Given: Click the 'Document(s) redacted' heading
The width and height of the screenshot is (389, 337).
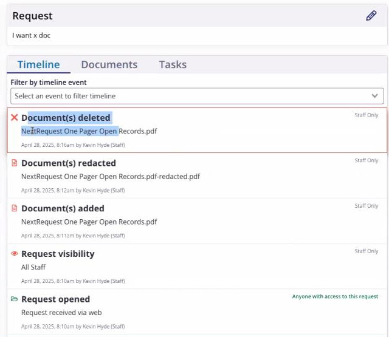Looking at the screenshot, I should pyautogui.click(x=69, y=163).
